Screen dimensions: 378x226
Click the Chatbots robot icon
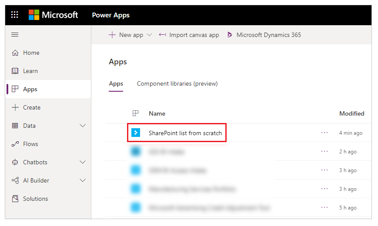click(15, 162)
